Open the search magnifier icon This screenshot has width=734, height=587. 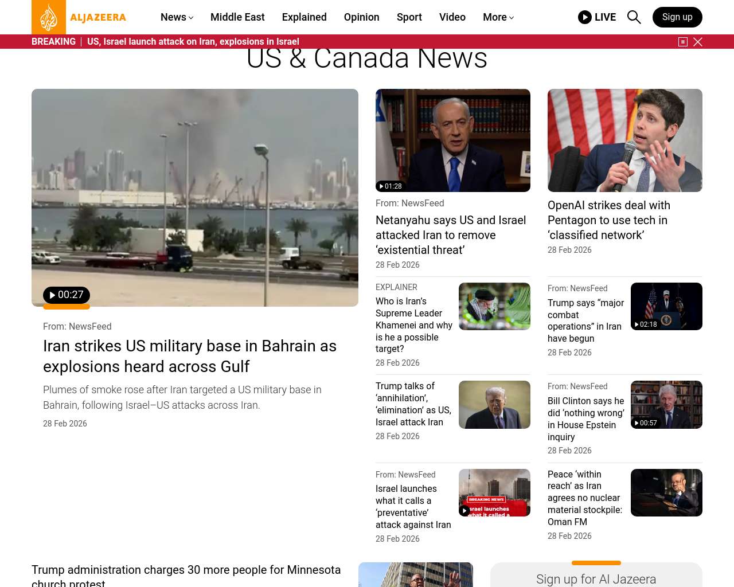(634, 17)
